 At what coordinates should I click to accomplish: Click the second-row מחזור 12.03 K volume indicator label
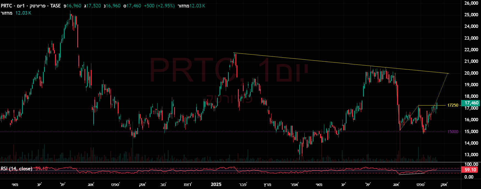coord(16,13)
